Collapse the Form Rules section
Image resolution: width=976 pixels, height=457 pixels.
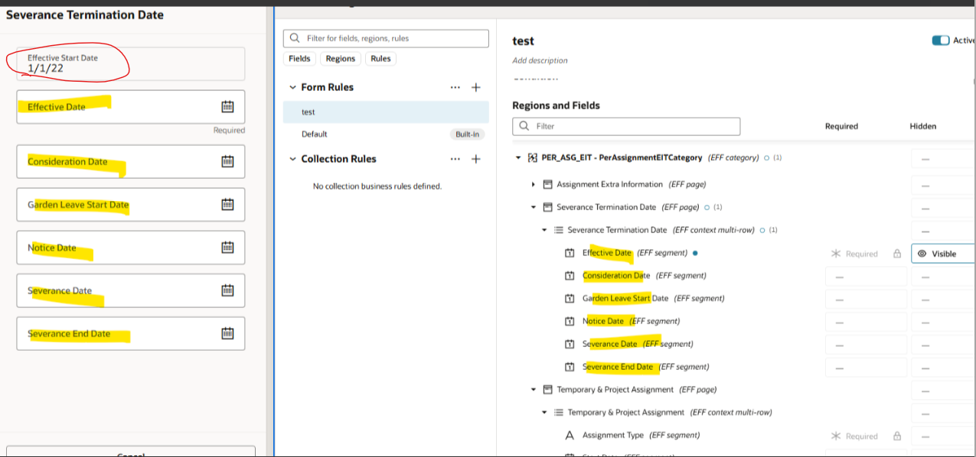tap(292, 87)
